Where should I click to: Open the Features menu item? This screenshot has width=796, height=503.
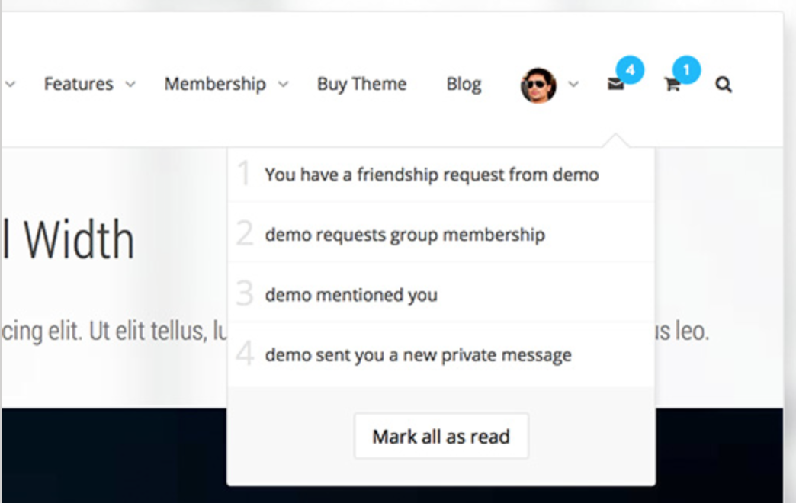pyautogui.click(x=79, y=84)
